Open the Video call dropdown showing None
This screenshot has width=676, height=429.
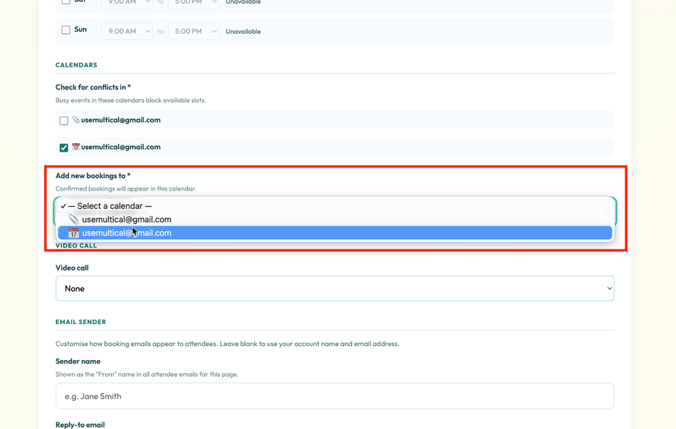(334, 288)
